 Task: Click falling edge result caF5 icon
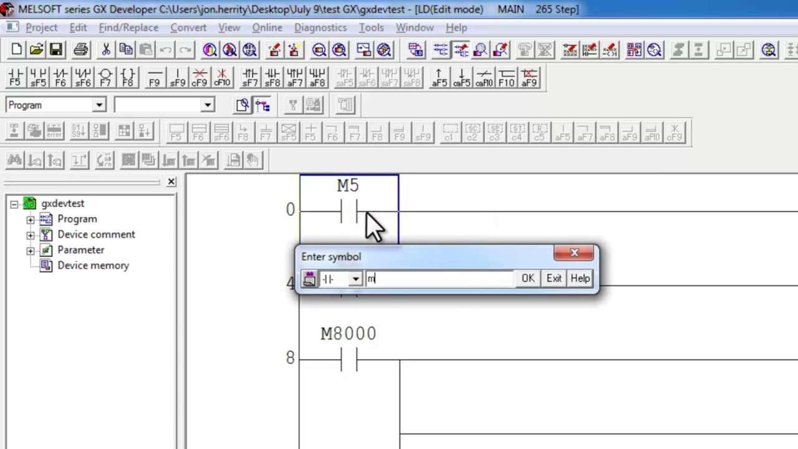pyautogui.click(x=462, y=77)
